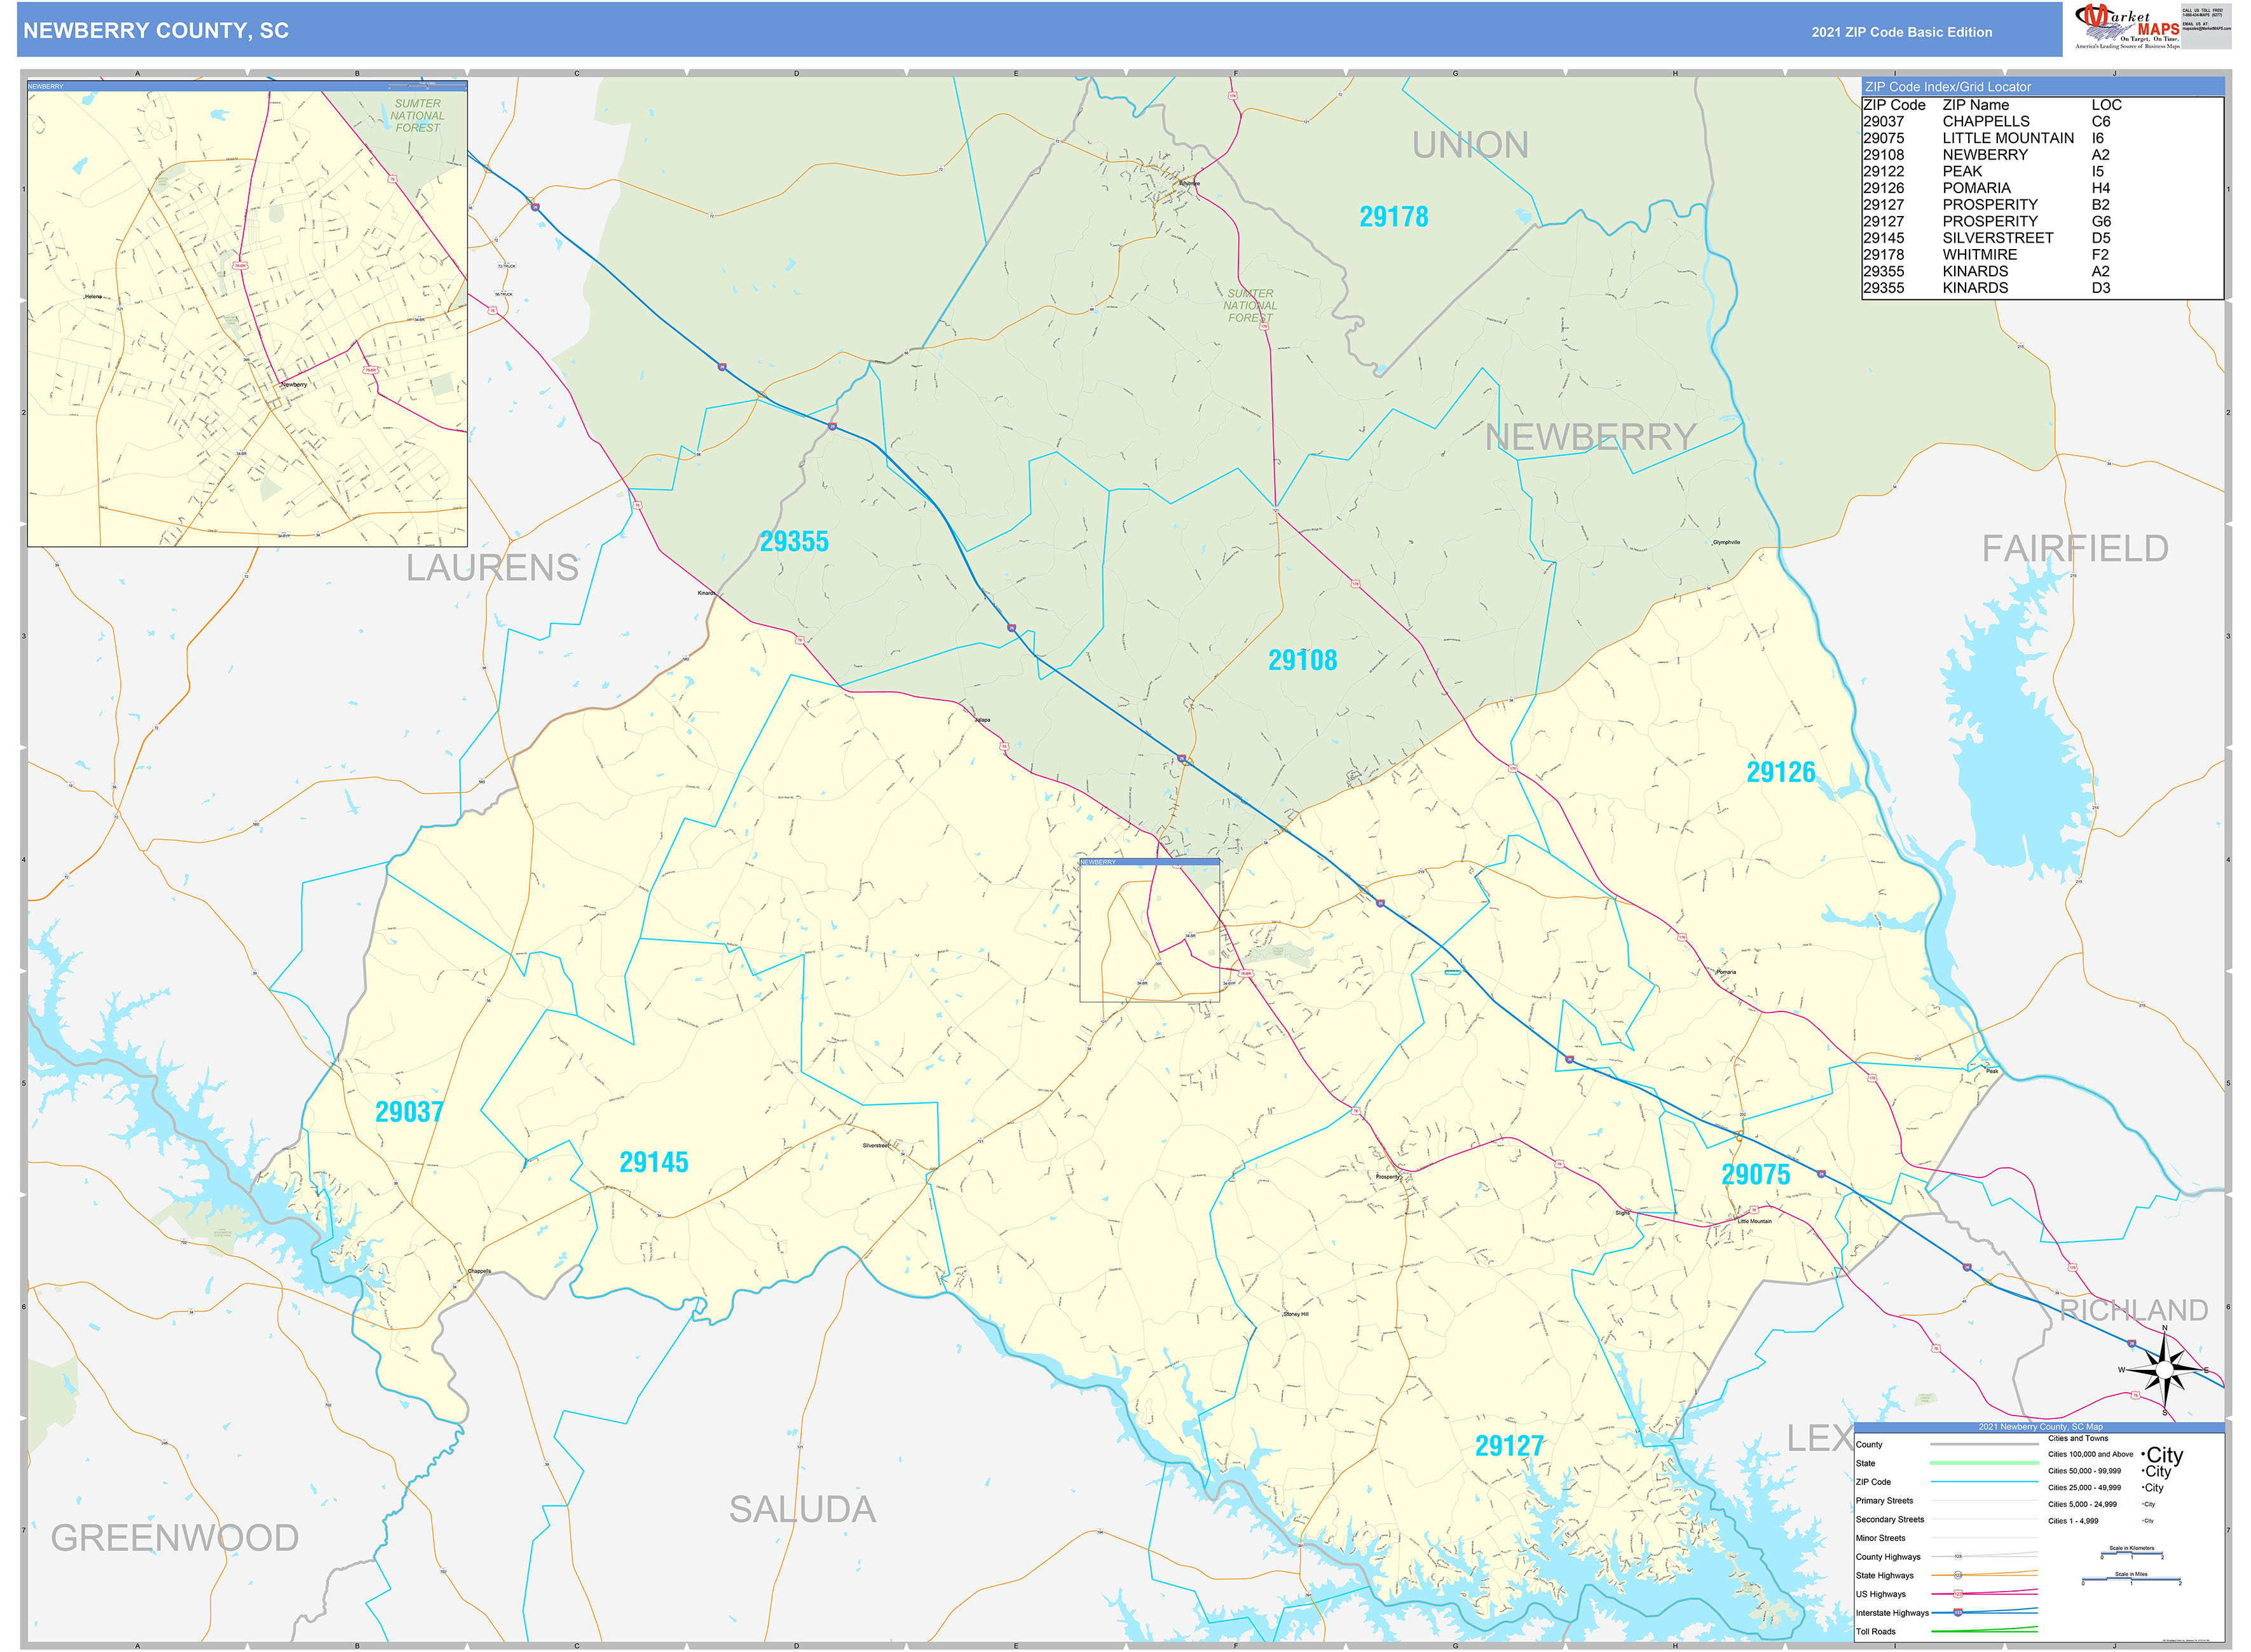Click the County Highways marker in legend
Image resolution: width=2251 pixels, height=1652 pixels.
[x=1958, y=1557]
